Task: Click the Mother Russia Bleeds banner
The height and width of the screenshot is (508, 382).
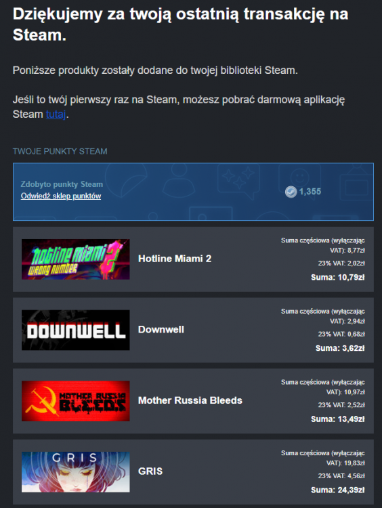Action: coord(75,401)
